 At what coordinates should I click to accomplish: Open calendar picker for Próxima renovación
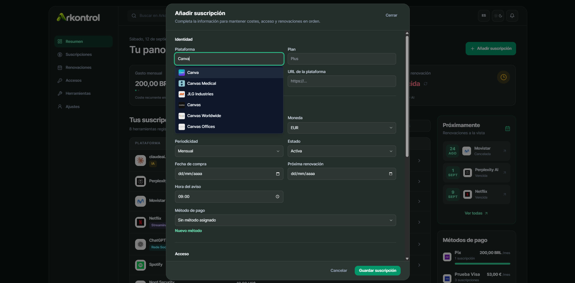pos(390,174)
